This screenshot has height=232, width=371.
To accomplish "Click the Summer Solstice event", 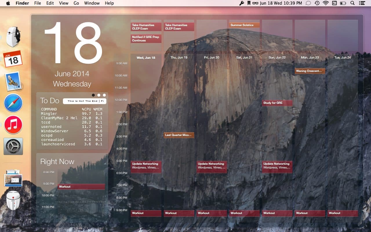I will pos(244,25).
